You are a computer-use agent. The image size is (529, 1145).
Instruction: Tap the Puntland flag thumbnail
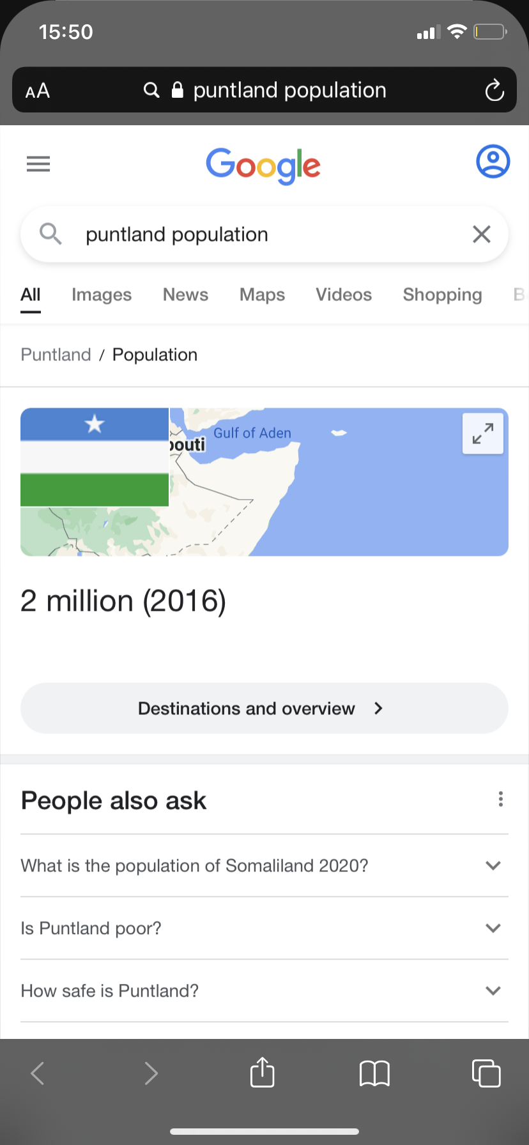[x=95, y=457]
